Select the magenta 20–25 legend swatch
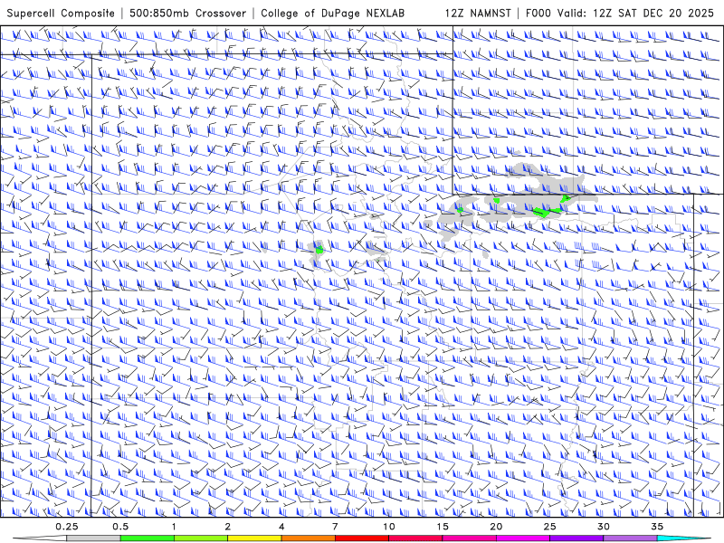Screen dimensions: 724x543 523,538
